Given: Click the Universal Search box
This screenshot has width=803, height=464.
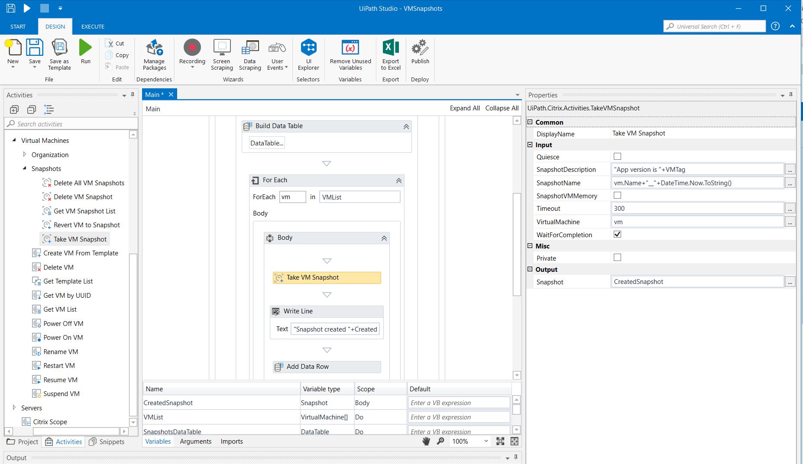Looking at the screenshot, I should [x=715, y=26].
